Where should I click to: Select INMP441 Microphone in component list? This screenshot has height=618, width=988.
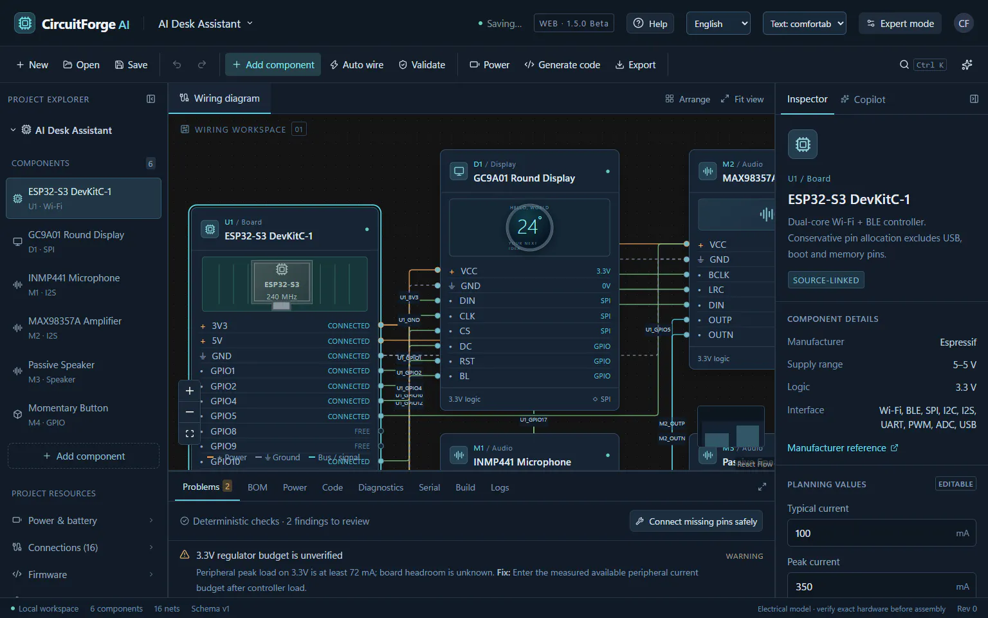83,284
